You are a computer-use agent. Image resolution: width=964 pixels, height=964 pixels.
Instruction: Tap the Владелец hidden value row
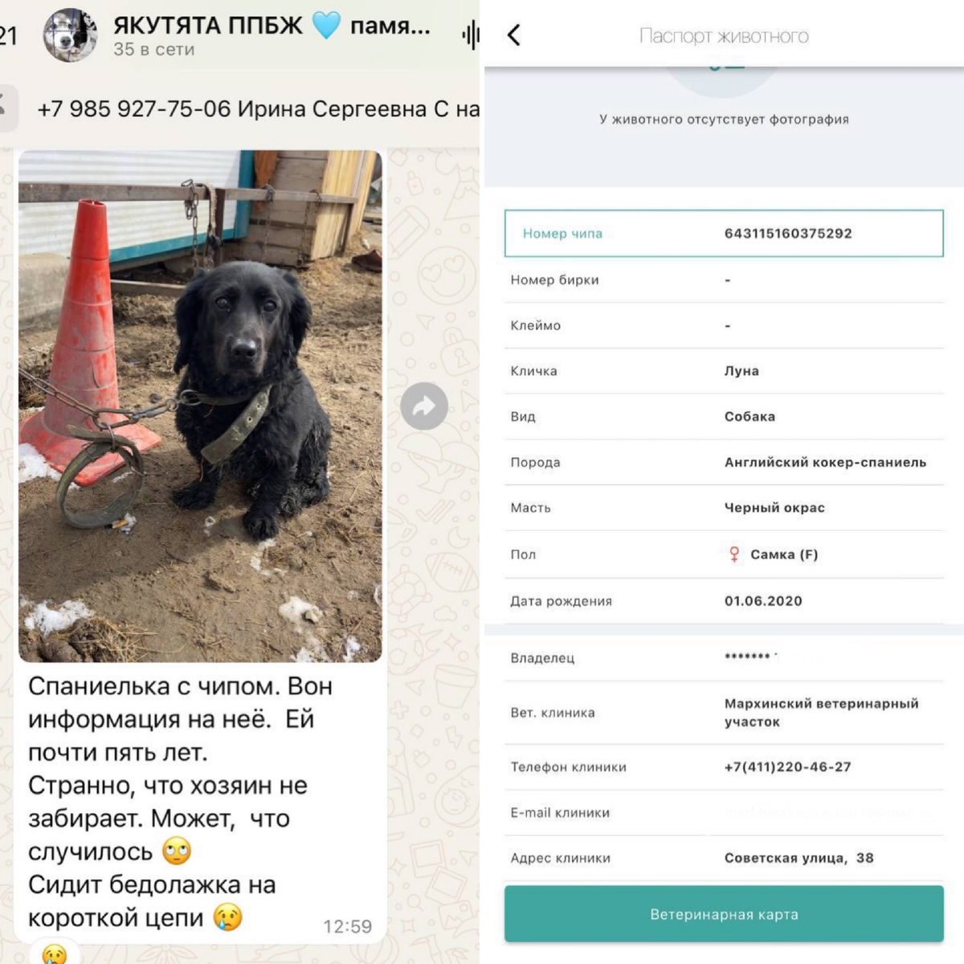(x=724, y=658)
